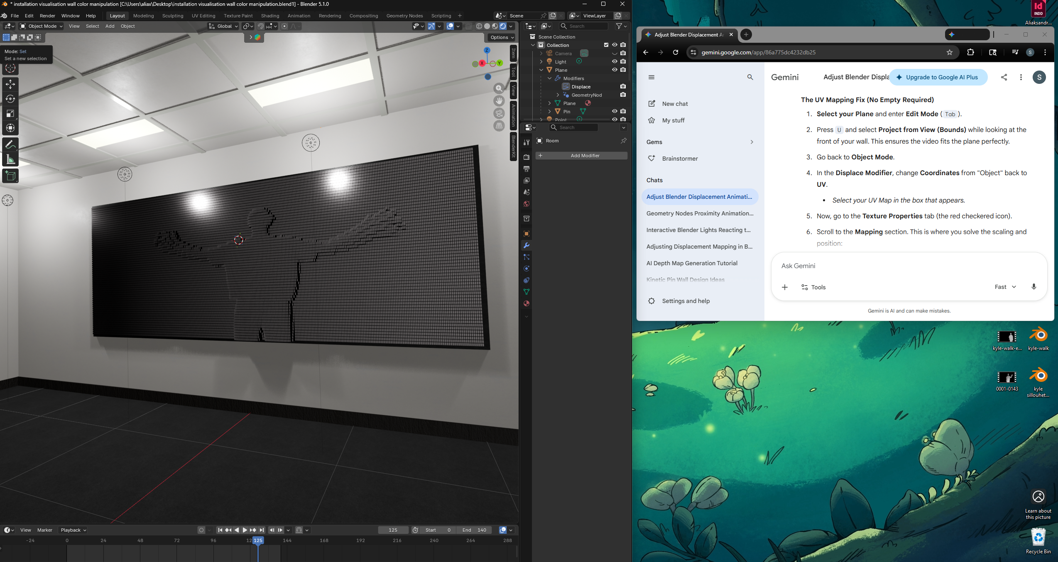The width and height of the screenshot is (1058, 562).
Task: Open the Output properties tab
Action: tap(527, 169)
